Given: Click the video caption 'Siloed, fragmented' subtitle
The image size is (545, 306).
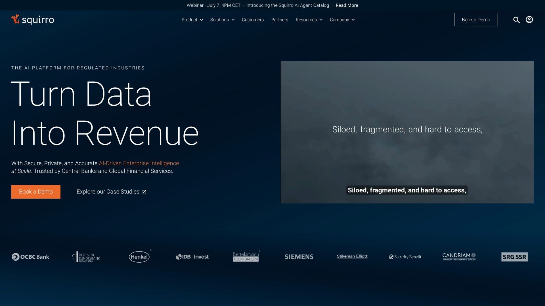Looking at the screenshot, I should [407, 190].
